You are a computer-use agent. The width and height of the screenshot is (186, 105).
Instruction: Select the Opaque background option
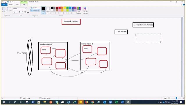coord(34,8)
